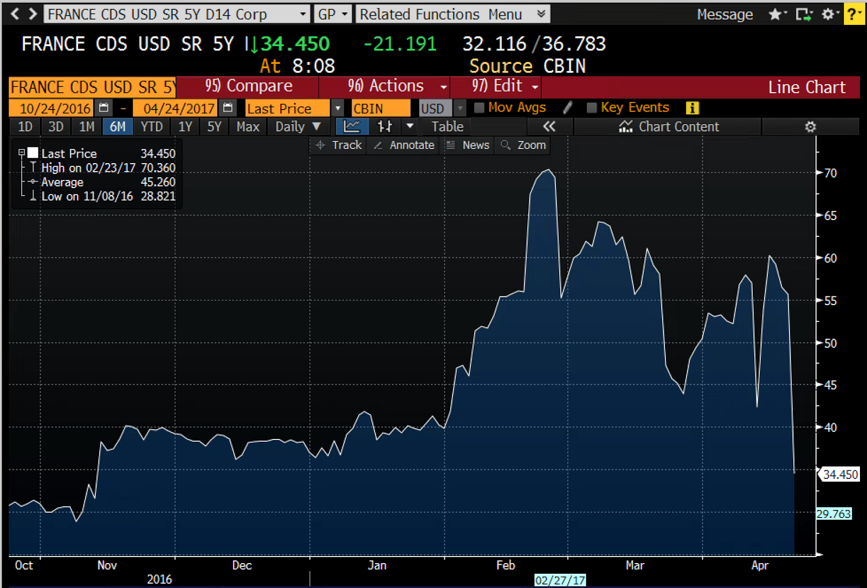
Task: Click the Compare button
Action: pyautogui.click(x=248, y=86)
